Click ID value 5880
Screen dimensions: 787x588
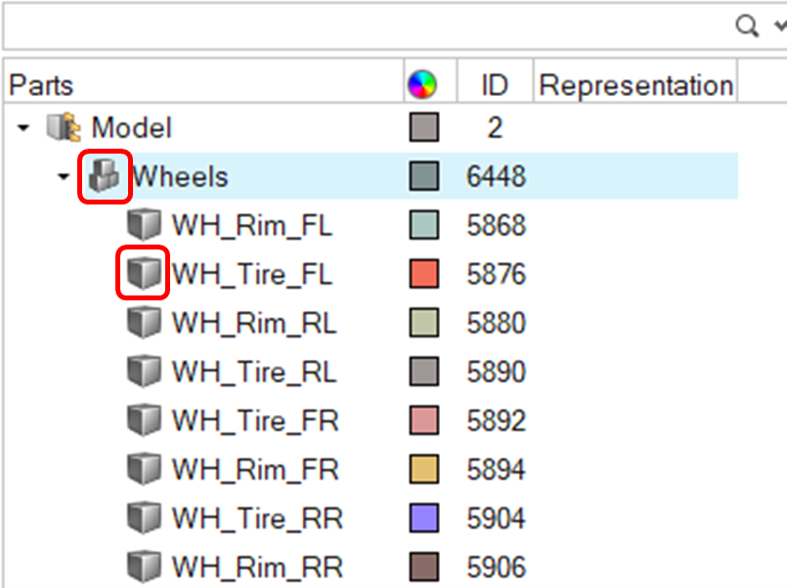(496, 323)
